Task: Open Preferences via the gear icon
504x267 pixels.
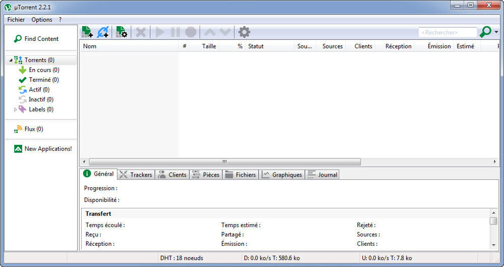Action: point(244,32)
